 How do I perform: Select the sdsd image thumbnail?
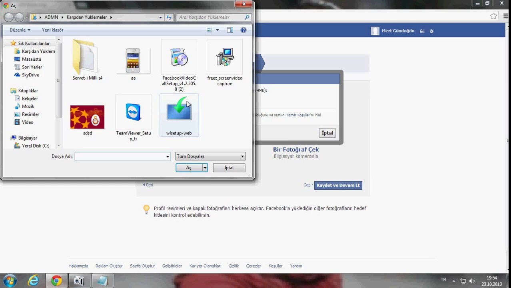(x=87, y=120)
